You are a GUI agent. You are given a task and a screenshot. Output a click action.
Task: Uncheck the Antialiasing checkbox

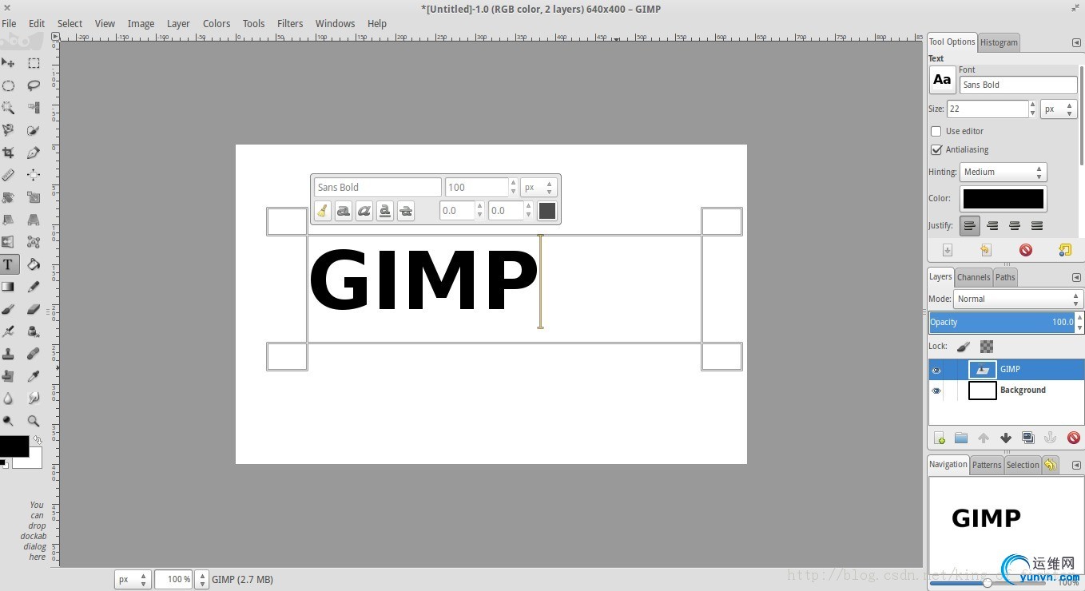point(936,149)
